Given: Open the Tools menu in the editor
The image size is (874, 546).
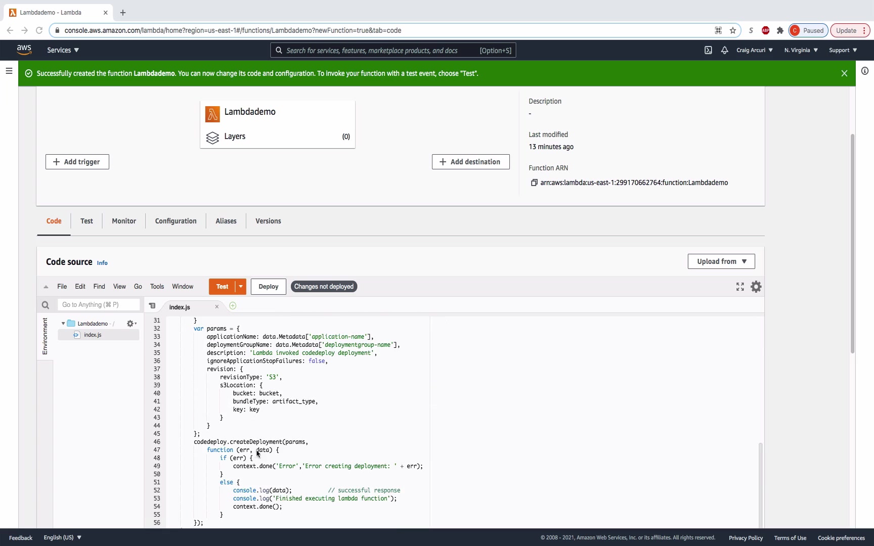Looking at the screenshot, I should (157, 287).
